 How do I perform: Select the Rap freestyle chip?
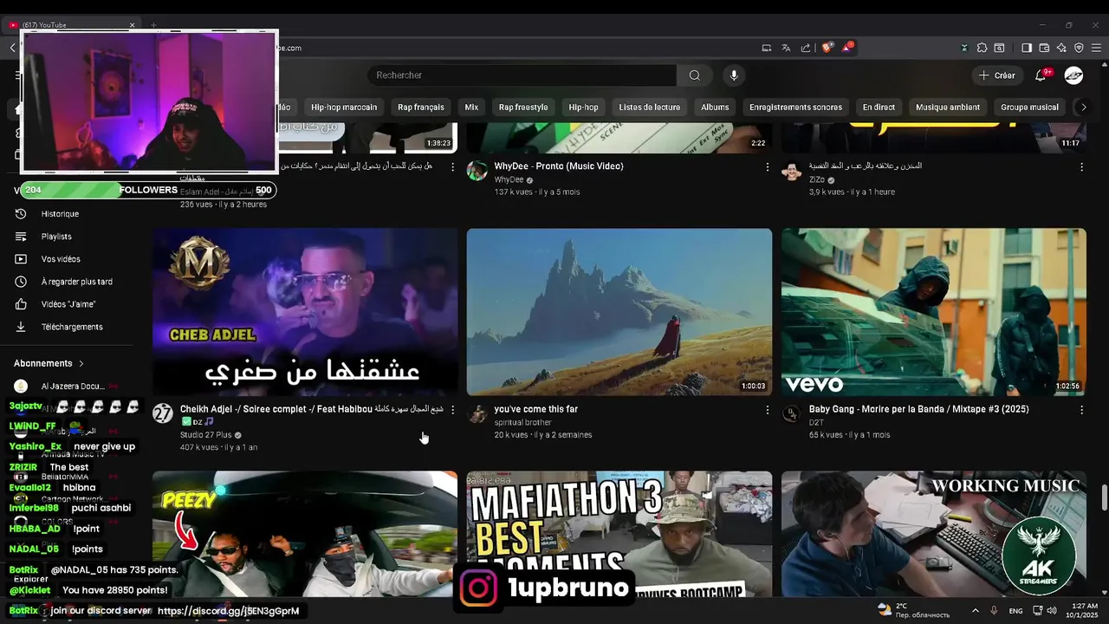(523, 107)
